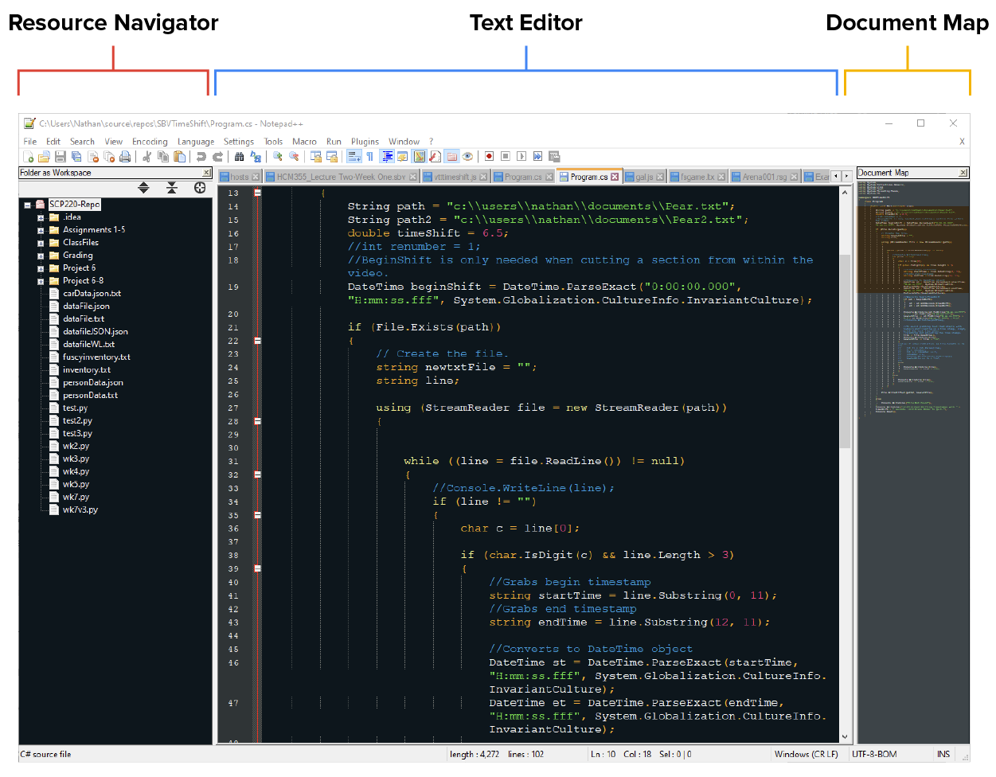Switch to the vtttimeshift.js tab
The height and width of the screenshot is (777, 996).
[455, 177]
